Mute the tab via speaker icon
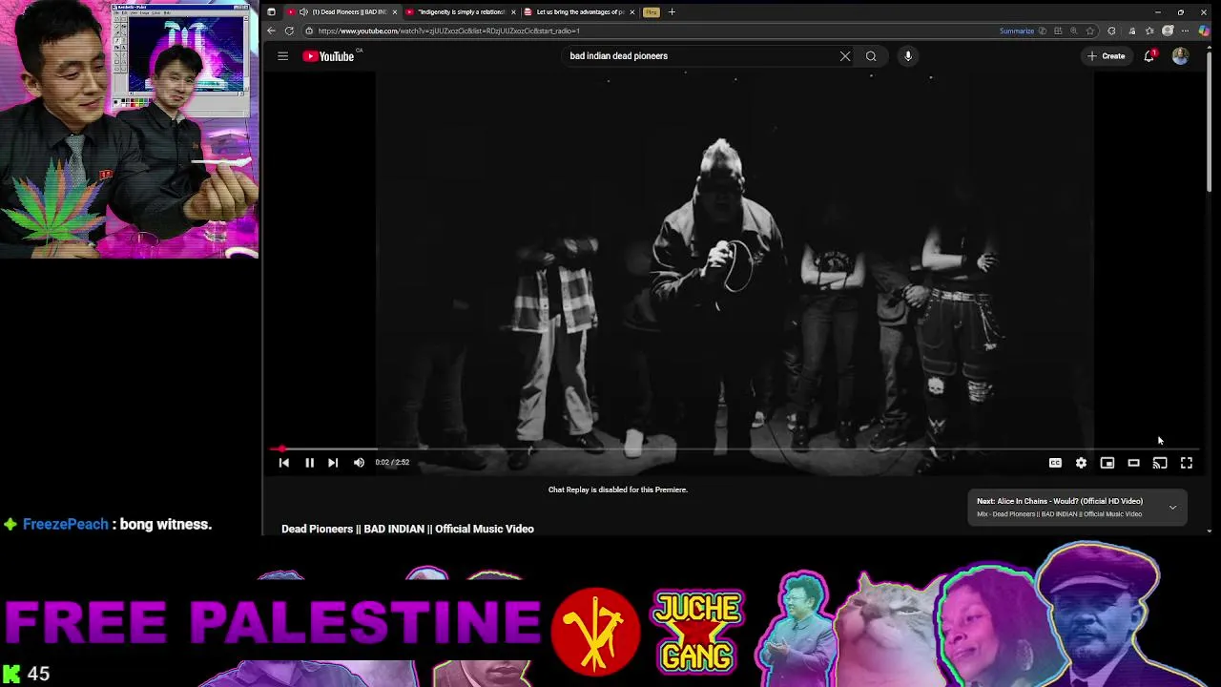The width and height of the screenshot is (1221, 687). point(303,12)
